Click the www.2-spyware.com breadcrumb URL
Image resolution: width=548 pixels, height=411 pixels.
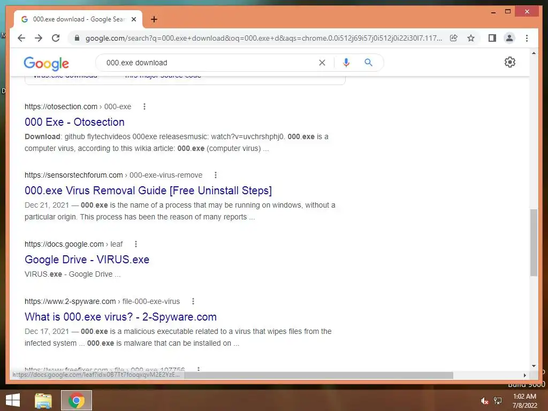point(102,301)
